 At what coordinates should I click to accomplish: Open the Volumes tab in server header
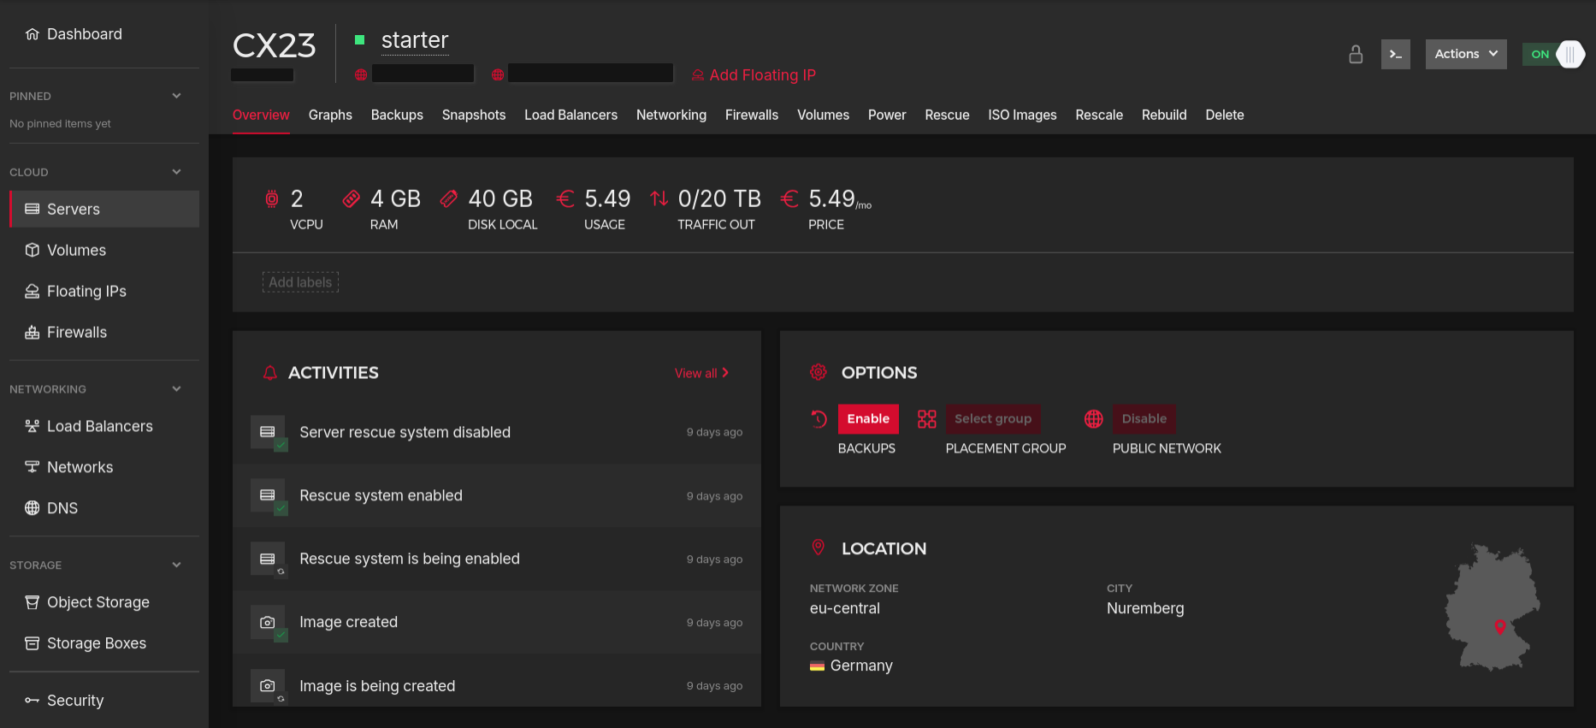coord(823,115)
